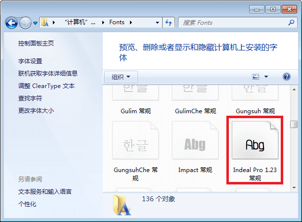Expand the arrow before the Fonts breadcrumb
The width and height of the screenshot is (302, 222).
pyautogui.click(x=103, y=23)
